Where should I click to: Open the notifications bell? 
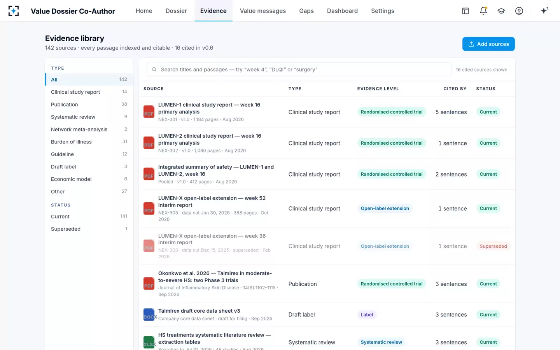click(483, 11)
